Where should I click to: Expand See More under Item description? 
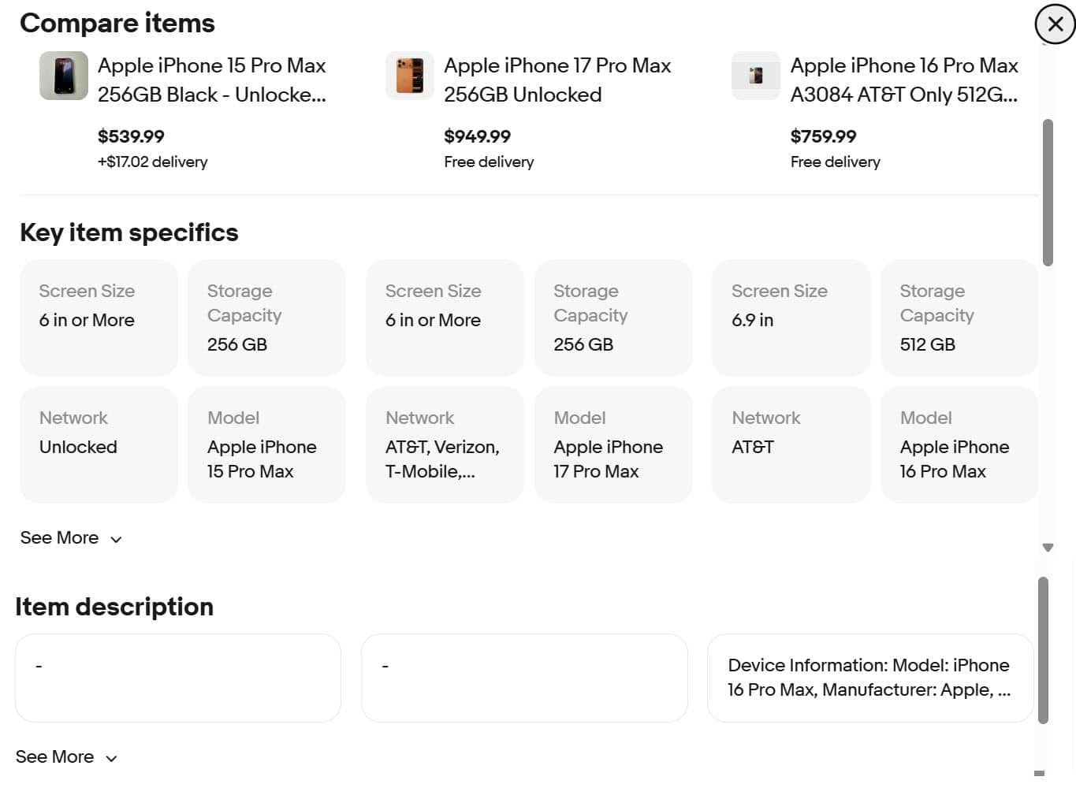point(55,757)
